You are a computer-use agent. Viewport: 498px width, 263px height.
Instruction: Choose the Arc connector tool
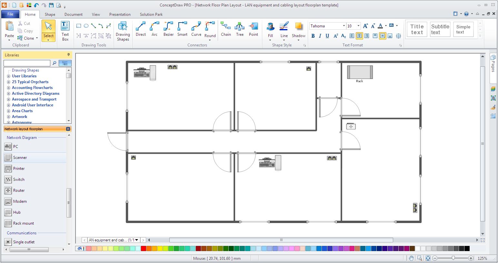[x=154, y=29]
